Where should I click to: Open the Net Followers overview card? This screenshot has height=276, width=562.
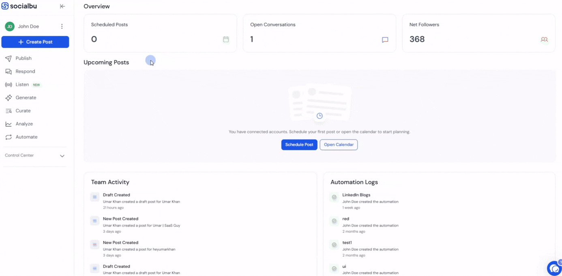tap(478, 33)
